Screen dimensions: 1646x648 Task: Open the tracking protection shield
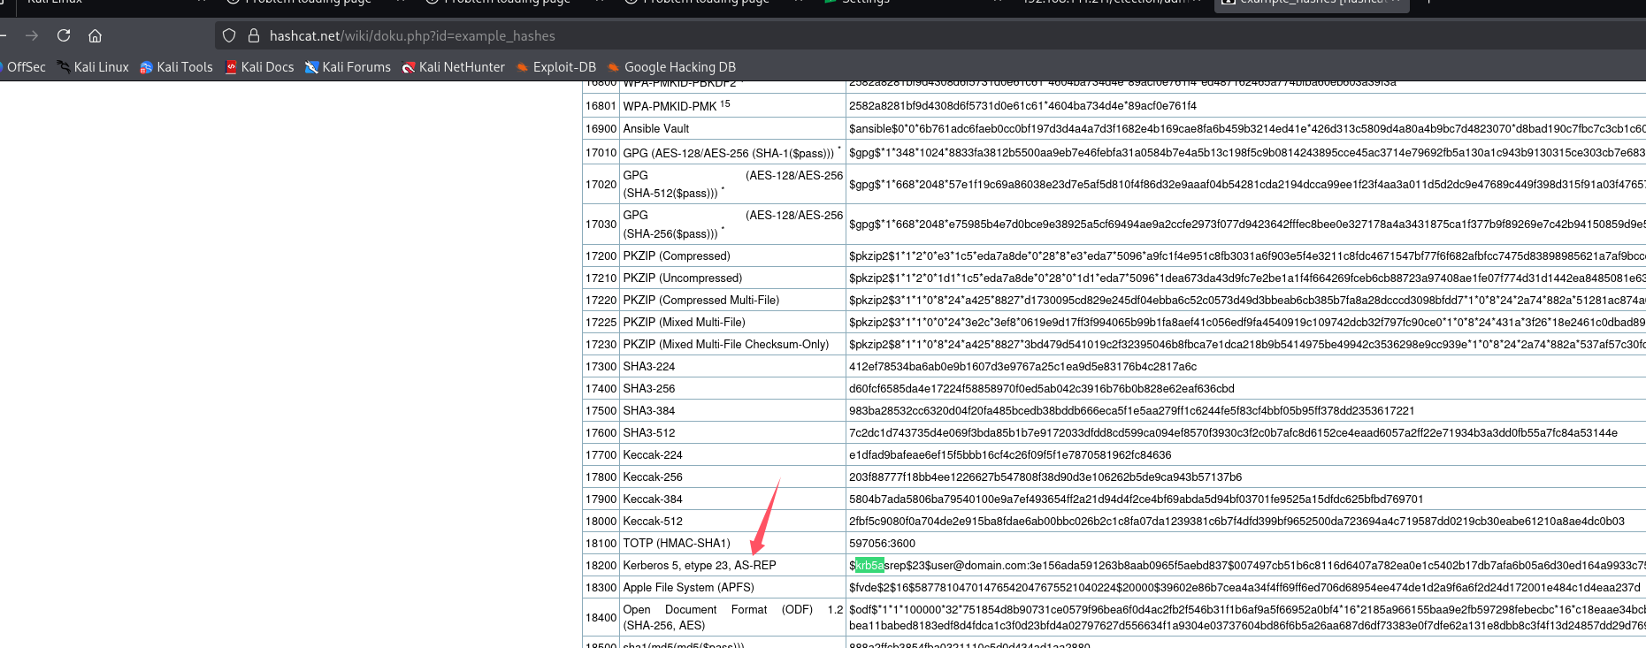pos(229,35)
